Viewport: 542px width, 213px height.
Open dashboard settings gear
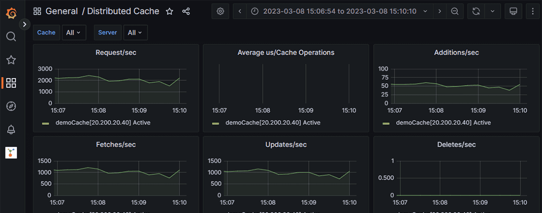pyautogui.click(x=220, y=11)
